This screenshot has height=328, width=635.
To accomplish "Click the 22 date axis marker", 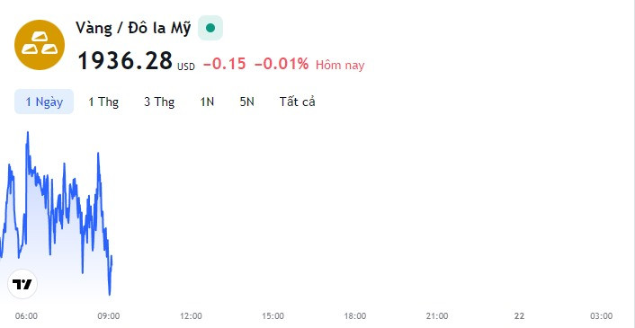I will click(519, 315).
